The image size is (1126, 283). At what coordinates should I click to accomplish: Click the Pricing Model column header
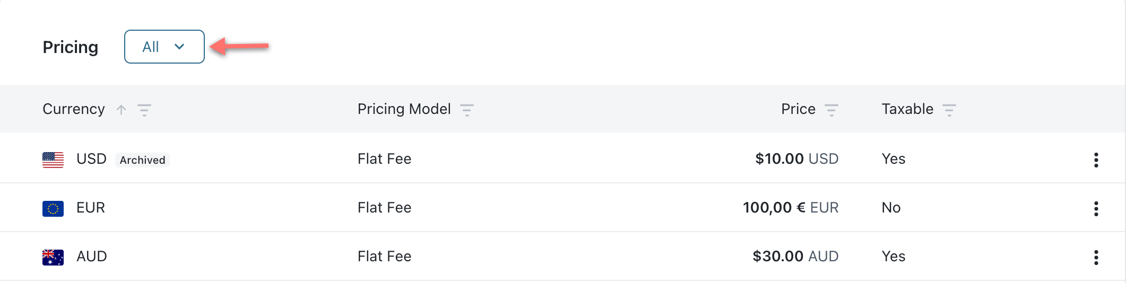click(404, 109)
